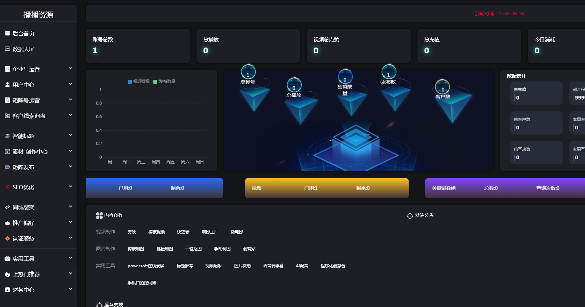
Task: Open the 批量制图 link
Action: tap(165, 249)
